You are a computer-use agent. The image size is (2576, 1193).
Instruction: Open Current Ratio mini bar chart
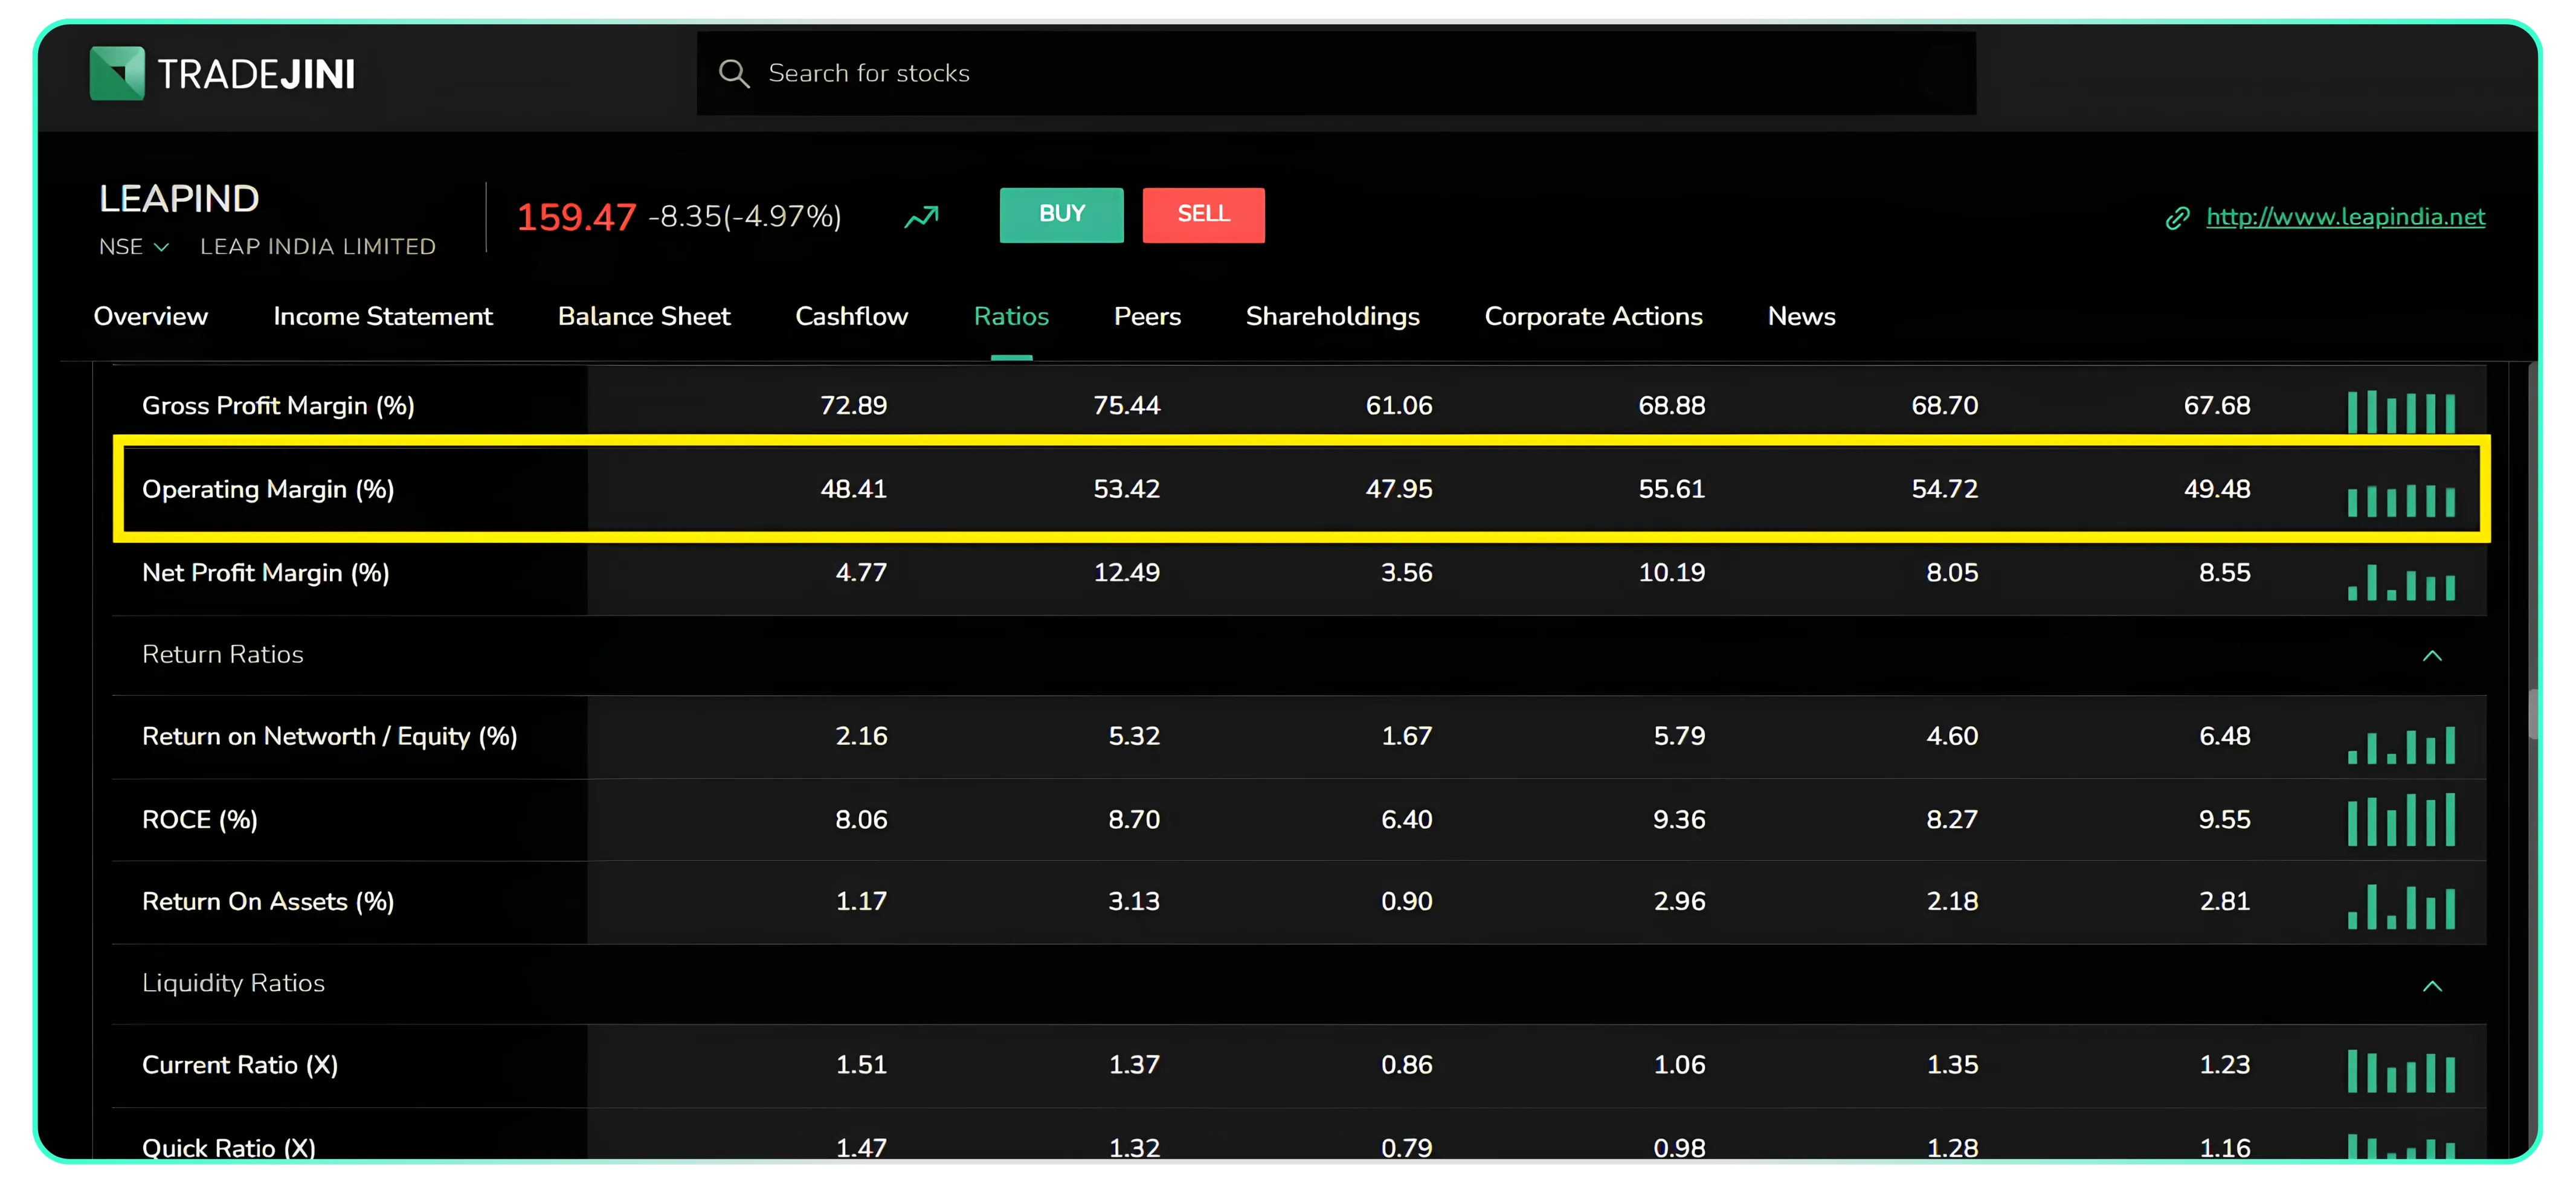(x=2401, y=1071)
